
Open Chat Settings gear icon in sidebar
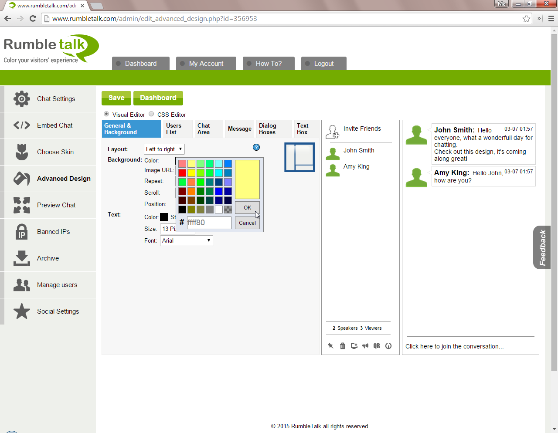click(22, 99)
